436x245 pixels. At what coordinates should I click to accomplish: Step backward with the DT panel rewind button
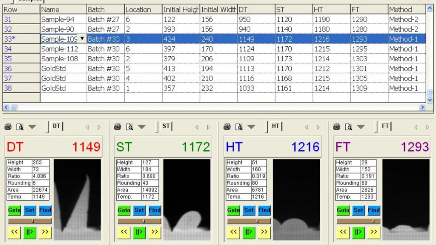click(14, 232)
